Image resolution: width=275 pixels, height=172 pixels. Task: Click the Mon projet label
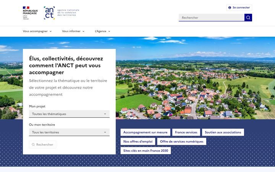pyautogui.click(x=37, y=106)
